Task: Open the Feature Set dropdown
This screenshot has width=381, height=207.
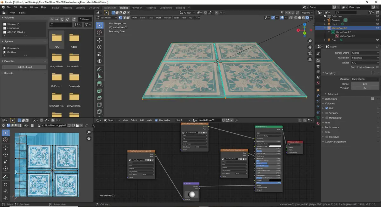Action: (x=365, y=58)
